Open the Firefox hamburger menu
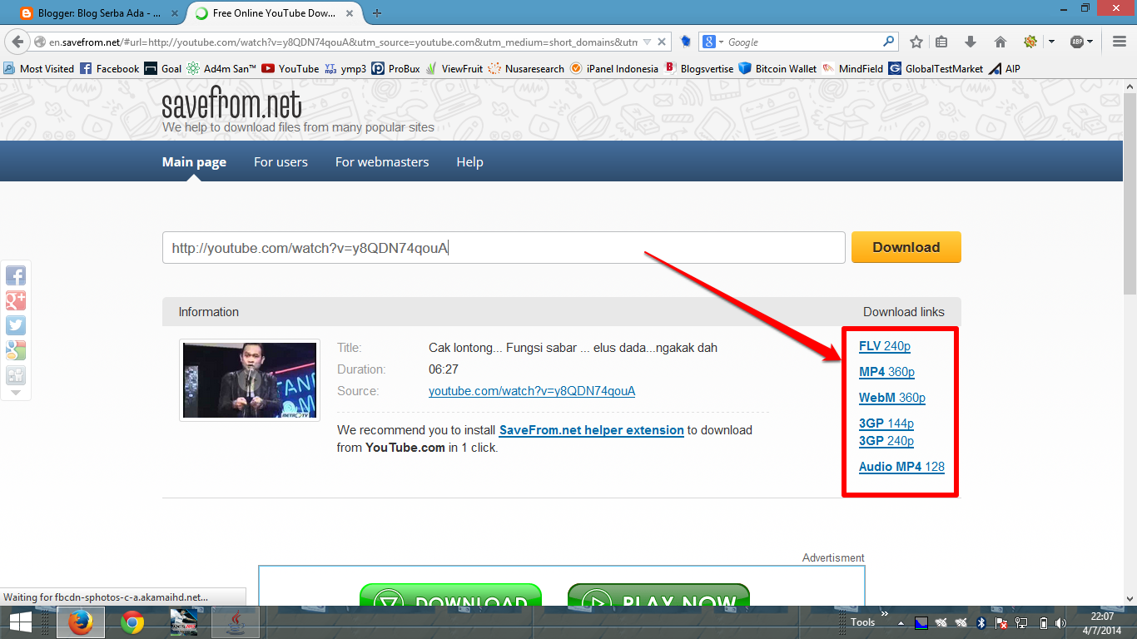Viewport: 1137px width, 639px height. coord(1120,42)
